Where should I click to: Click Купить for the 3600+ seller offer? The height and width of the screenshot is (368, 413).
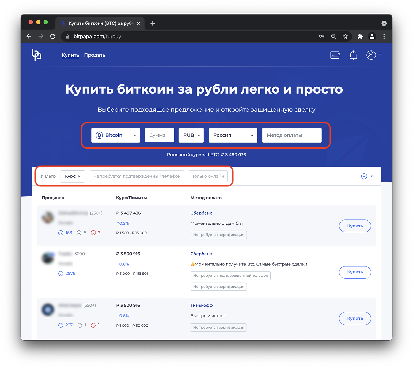(355, 272)
